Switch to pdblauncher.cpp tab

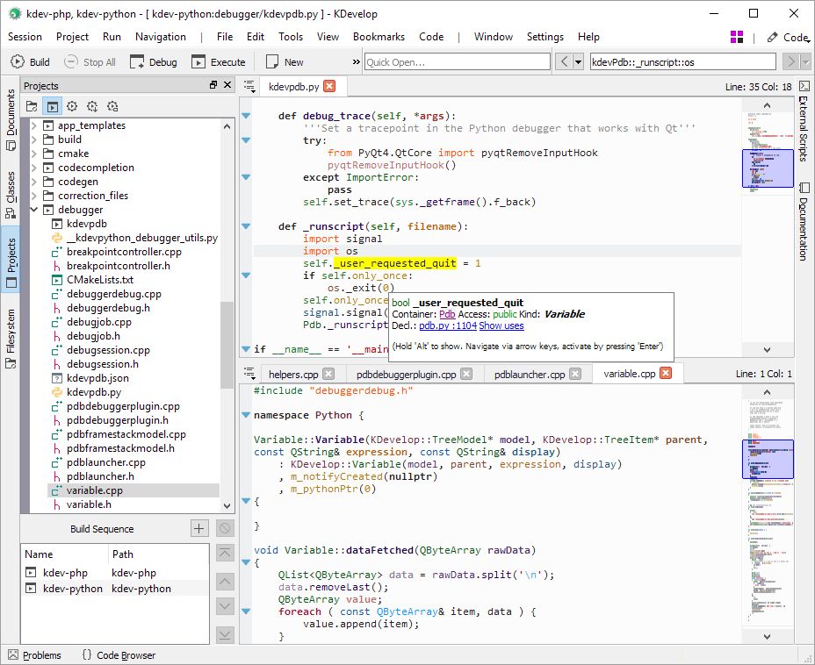(529, 374)
